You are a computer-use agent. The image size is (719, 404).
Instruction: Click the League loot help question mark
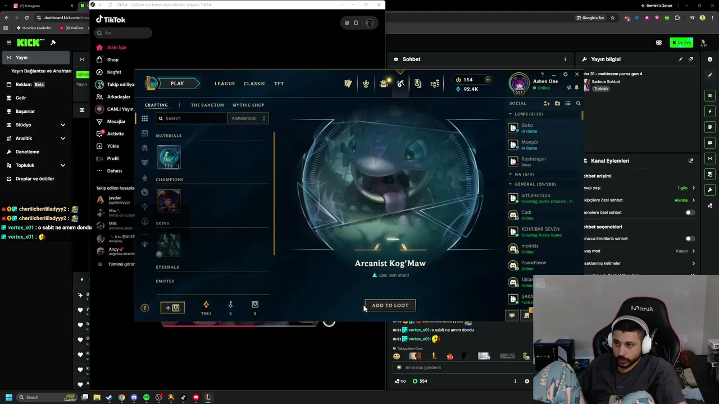[x=145, y=307]
